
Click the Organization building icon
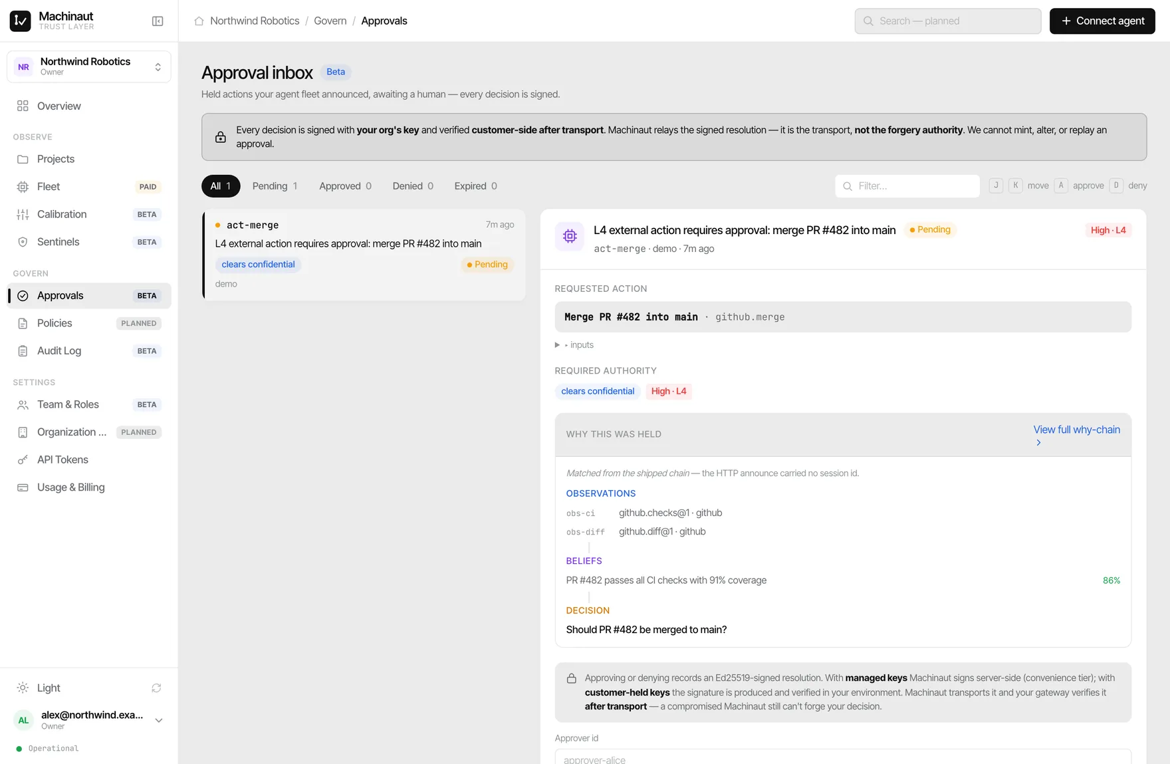click(x=23, y=432)
